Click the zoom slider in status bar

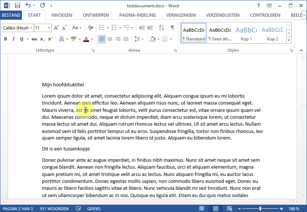[x=260, y=209]
